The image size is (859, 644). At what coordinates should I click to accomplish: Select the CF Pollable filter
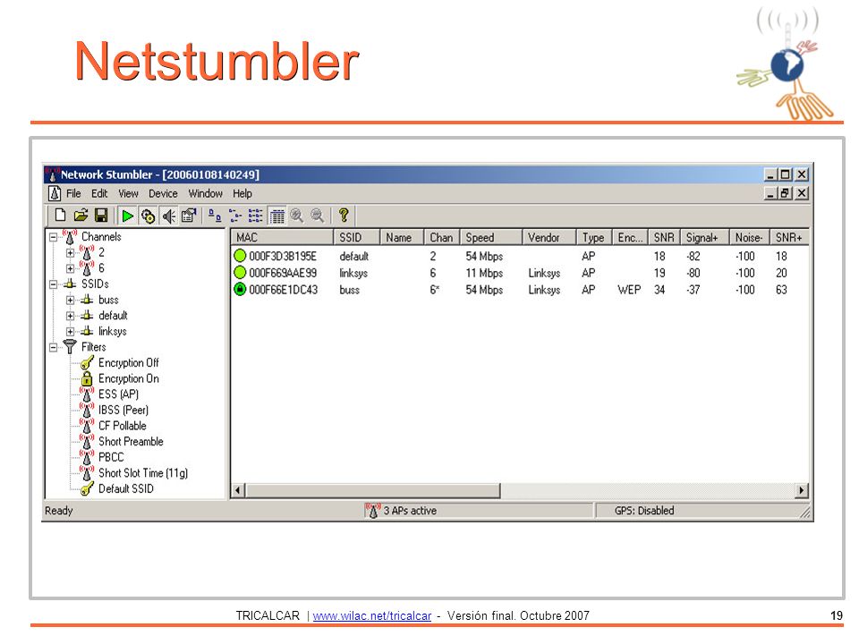pos(123,426)
